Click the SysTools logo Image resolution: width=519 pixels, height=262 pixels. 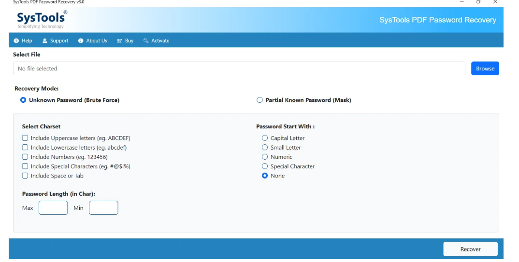(x=42, y=19)
